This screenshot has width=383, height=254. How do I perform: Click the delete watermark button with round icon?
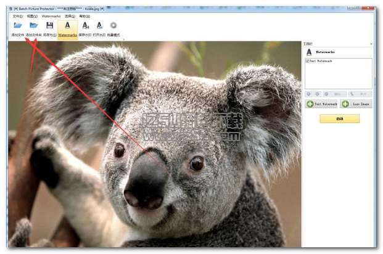click(x=334, y=94)
